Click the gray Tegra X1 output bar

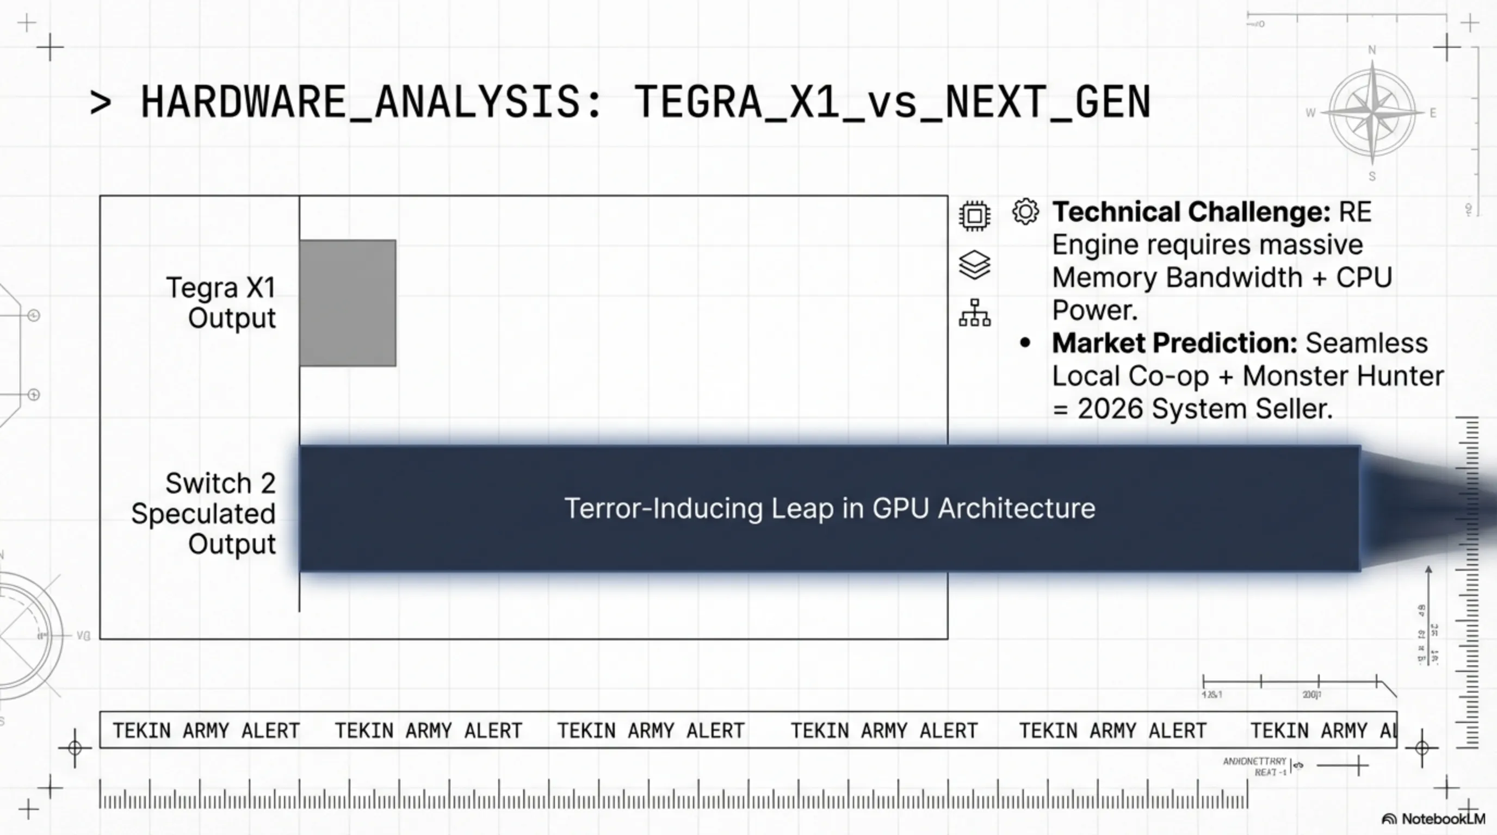click(x=348, y=303)
